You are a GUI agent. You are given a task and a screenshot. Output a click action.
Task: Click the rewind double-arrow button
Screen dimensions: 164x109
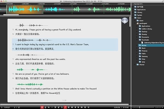(x=72, y=107)
